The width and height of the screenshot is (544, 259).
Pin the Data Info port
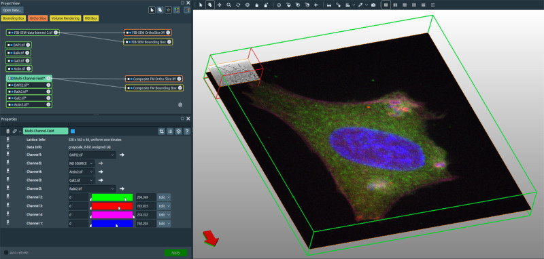click(7, 146)
